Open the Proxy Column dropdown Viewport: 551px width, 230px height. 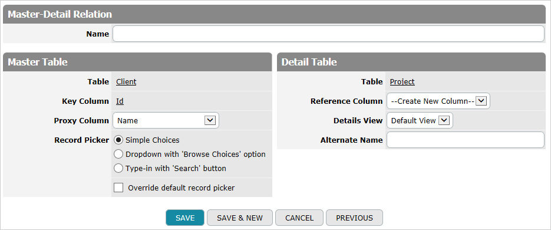point(166,120)
